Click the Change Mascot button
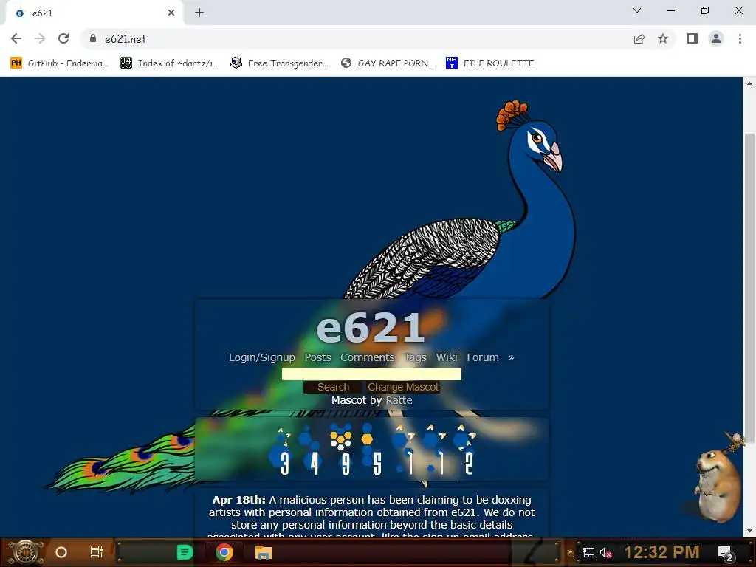The image size is (756, 567). [x=403, y=387]
